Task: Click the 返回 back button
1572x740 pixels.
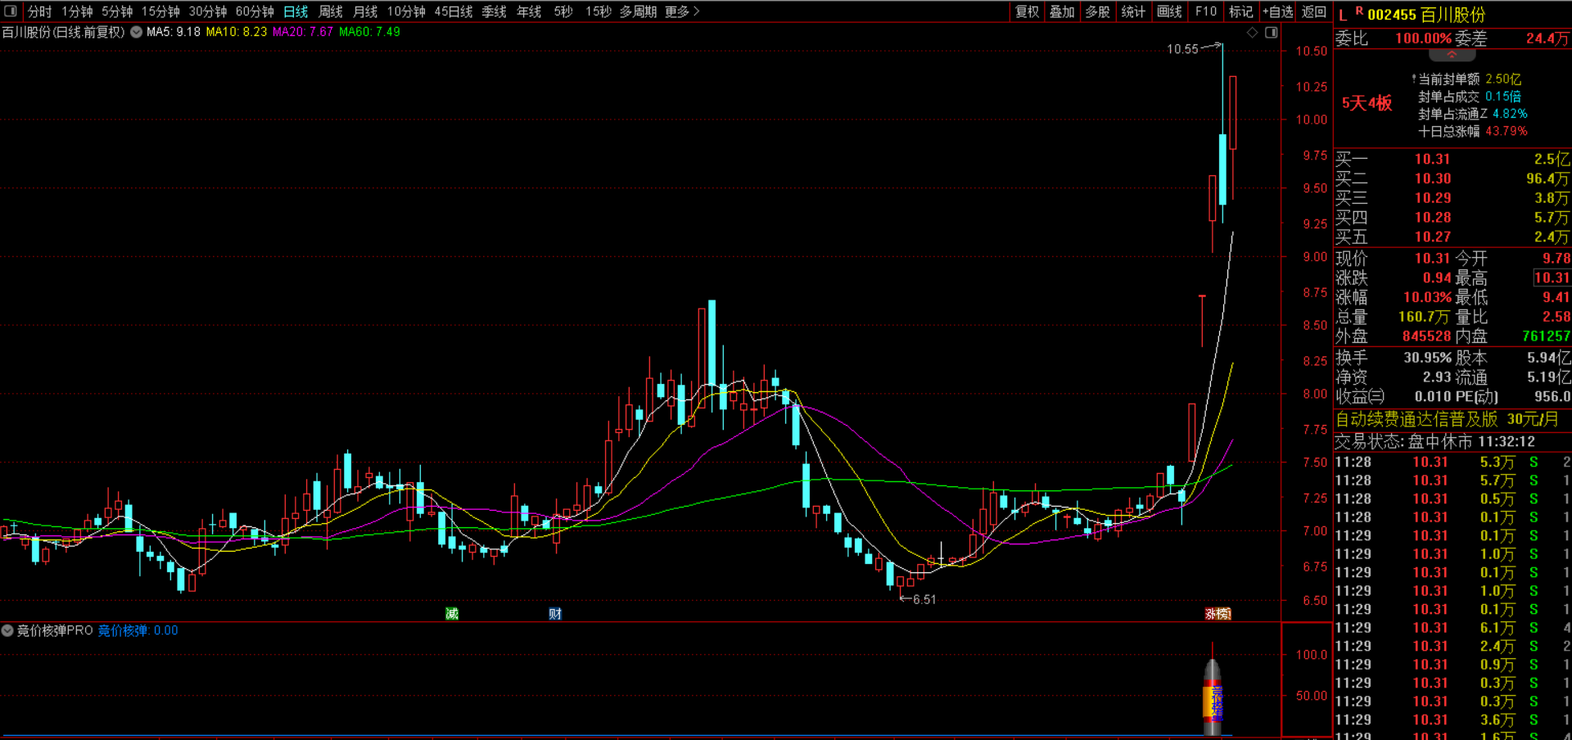Action: [x=1314, y=11]
